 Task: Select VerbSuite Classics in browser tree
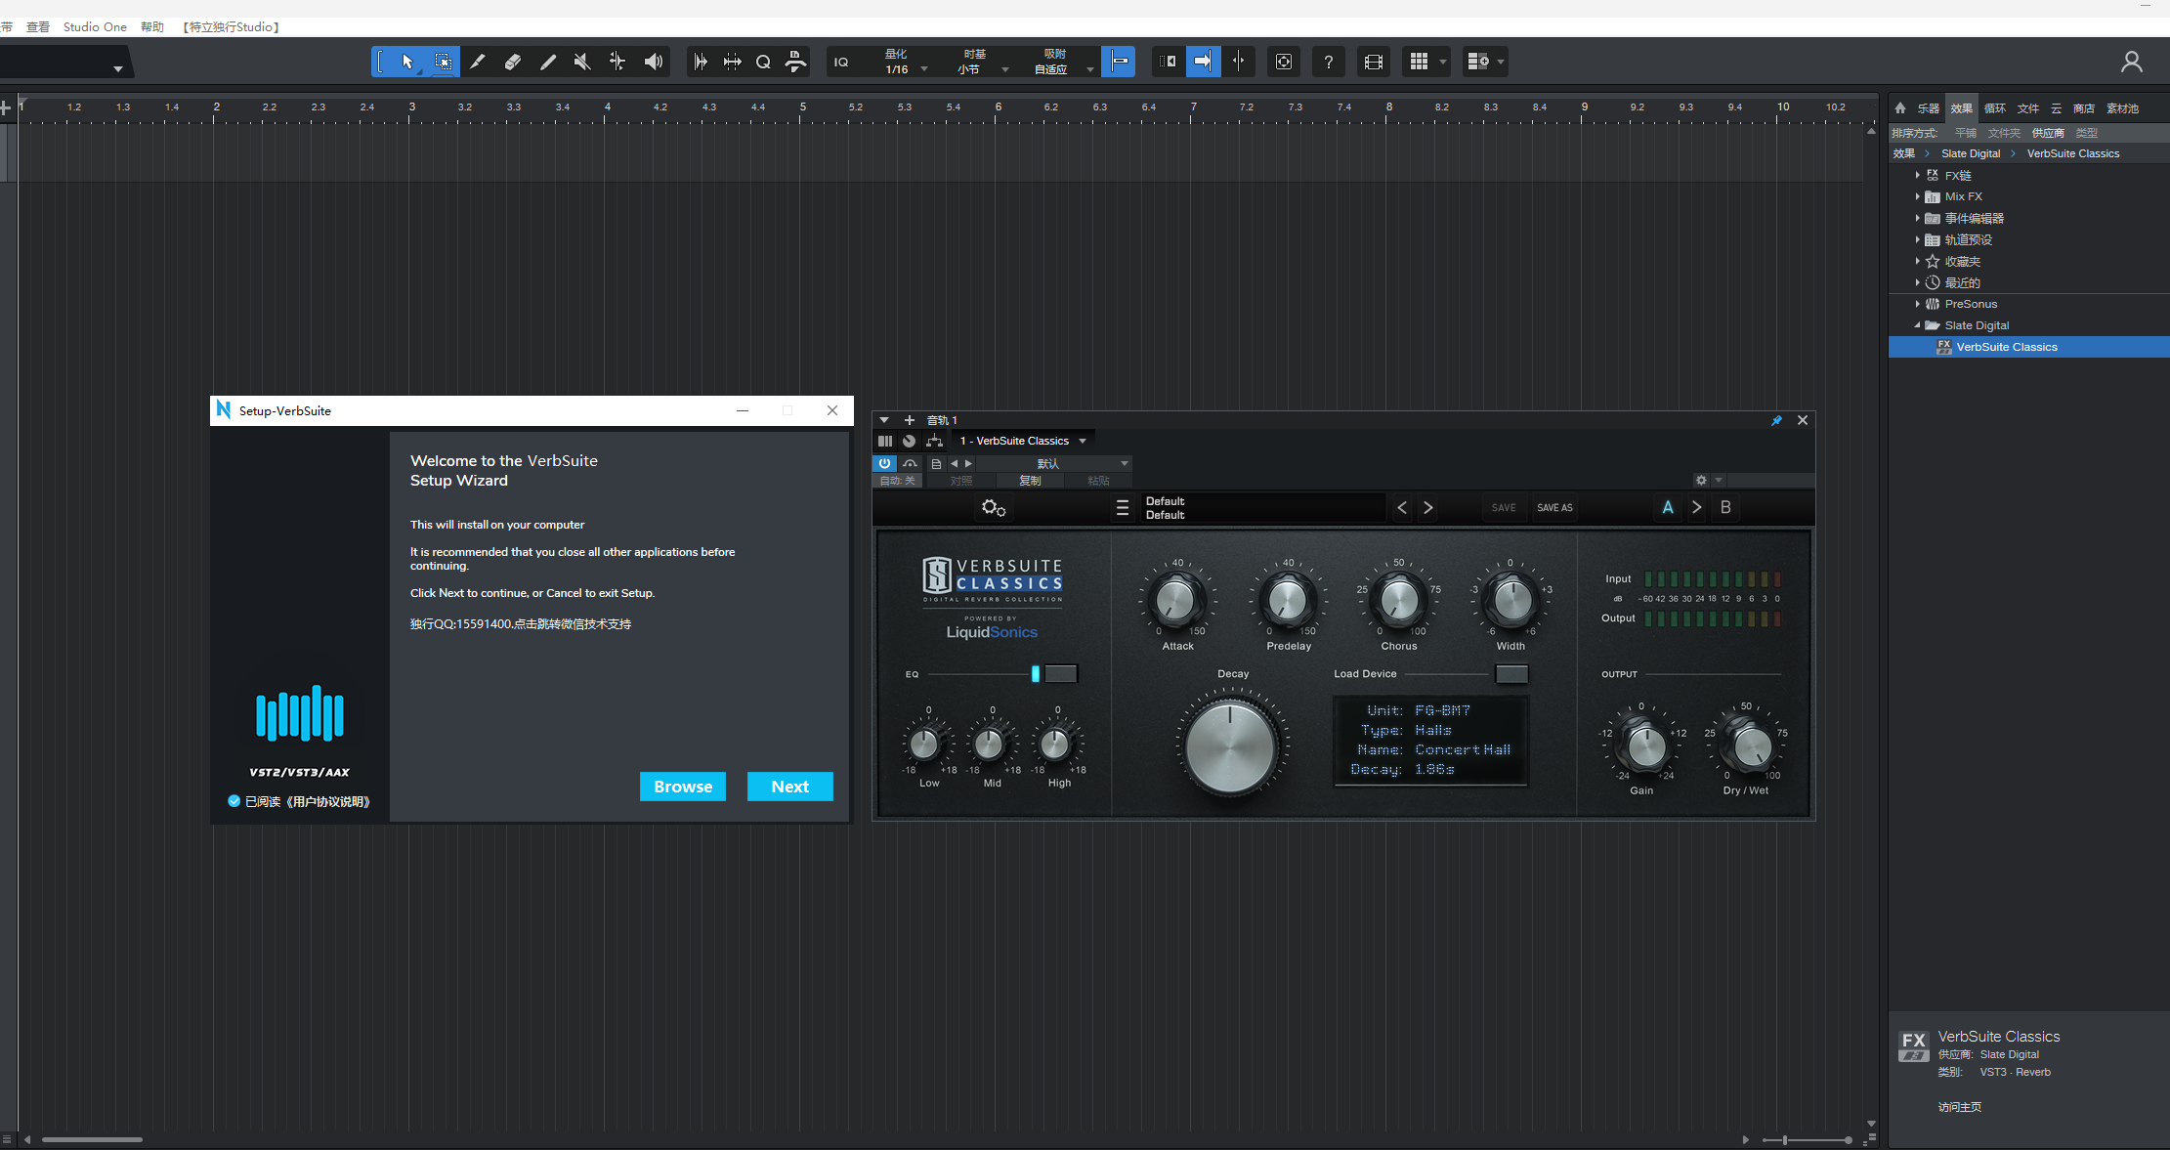click(2028, 347)
